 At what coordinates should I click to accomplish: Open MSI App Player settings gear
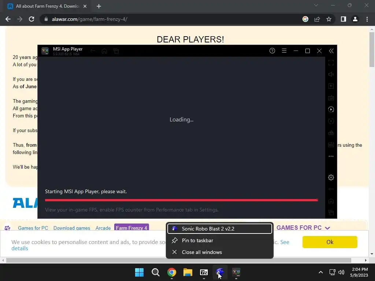click(x=331, y=177)
